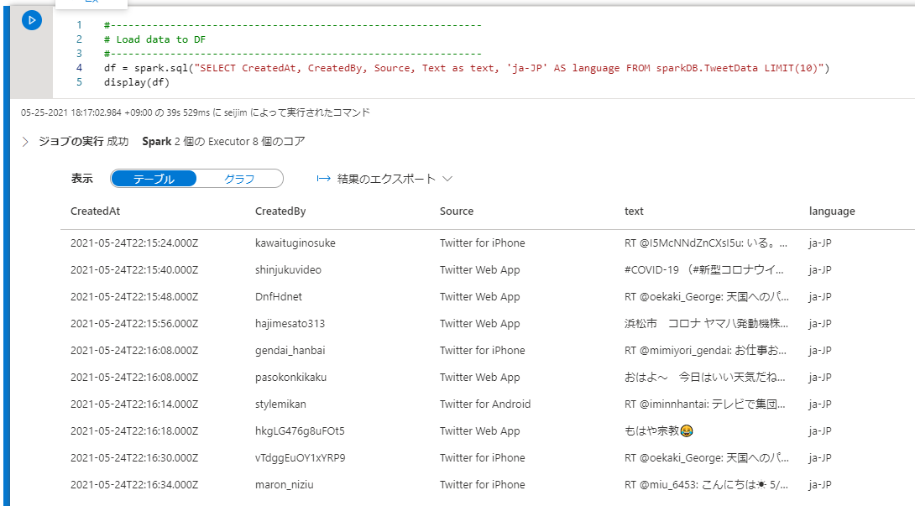This screenshot has height=506, width=915.
Task: Select the hkgLG476g8uFOt5 cell
Action: (x=300, y=430)
